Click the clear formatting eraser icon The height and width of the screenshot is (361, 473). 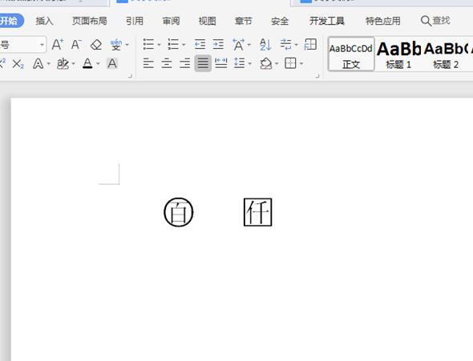point(96,45)
